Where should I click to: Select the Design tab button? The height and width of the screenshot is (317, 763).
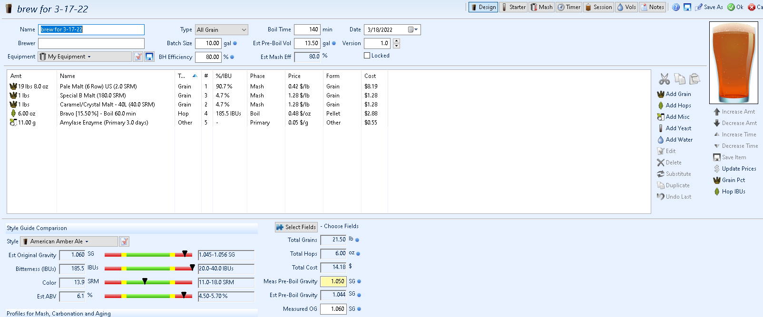click(483, 7)
